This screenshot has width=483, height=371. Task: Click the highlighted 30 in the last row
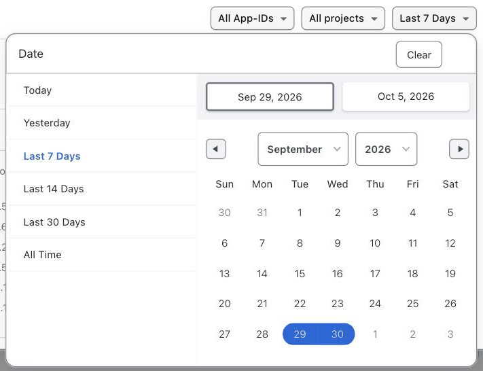tap(337, 334)
